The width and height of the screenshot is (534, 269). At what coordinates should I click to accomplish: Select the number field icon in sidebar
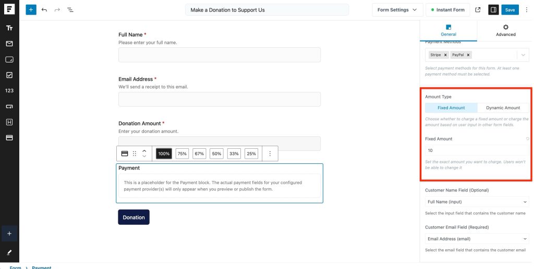coord(9,91)
